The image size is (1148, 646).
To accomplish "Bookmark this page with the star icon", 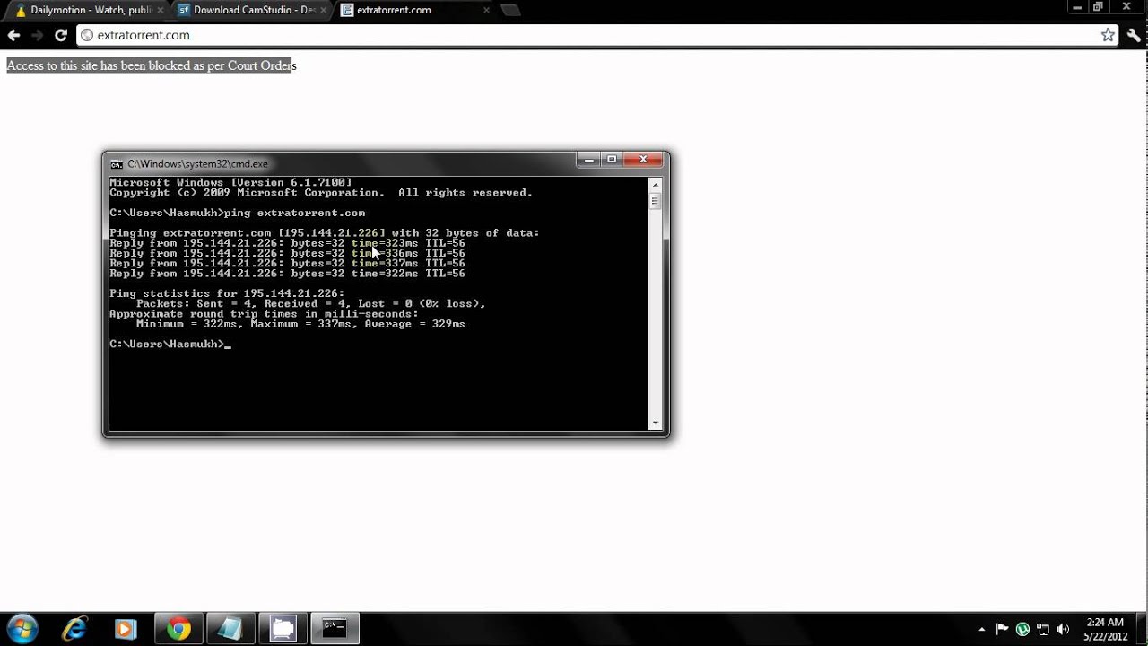I will tap(1108, 35).
